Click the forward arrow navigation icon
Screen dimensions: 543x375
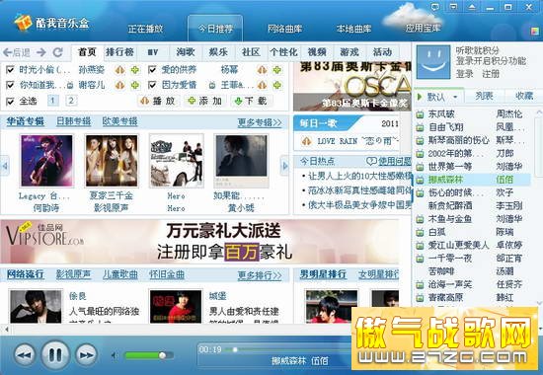pyautogui.click(x=41, y=52)
